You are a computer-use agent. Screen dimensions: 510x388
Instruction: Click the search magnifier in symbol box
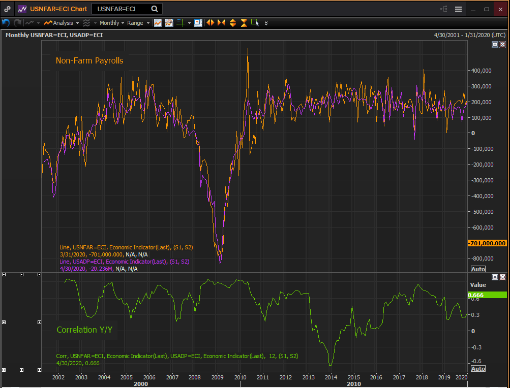point(154,9)
